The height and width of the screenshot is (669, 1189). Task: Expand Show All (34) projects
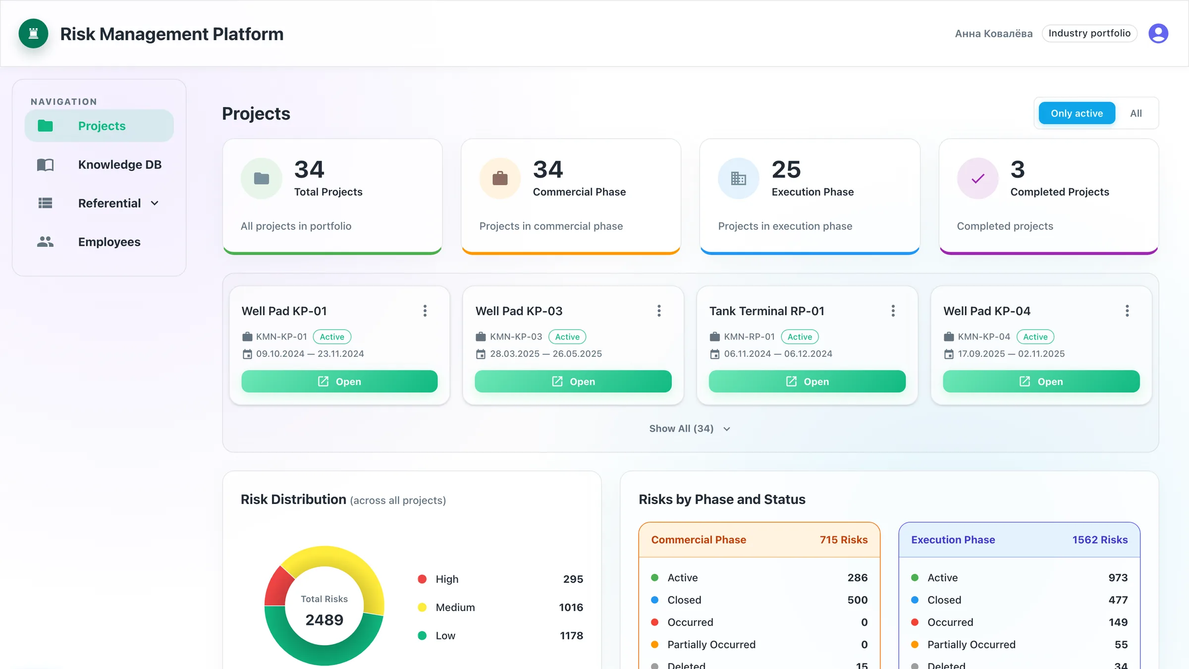[690, 429]
